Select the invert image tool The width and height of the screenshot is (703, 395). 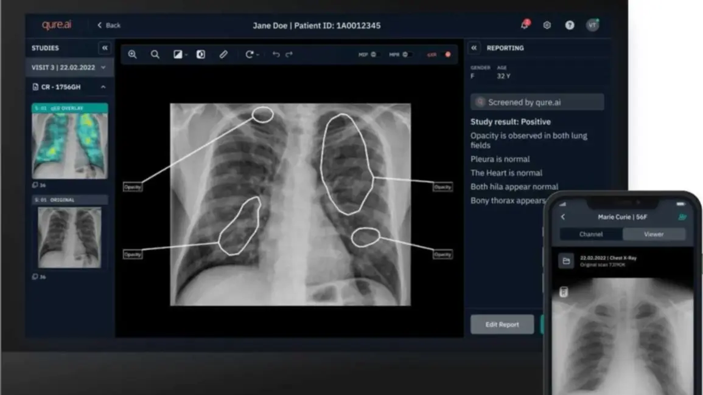click(201, 55)
